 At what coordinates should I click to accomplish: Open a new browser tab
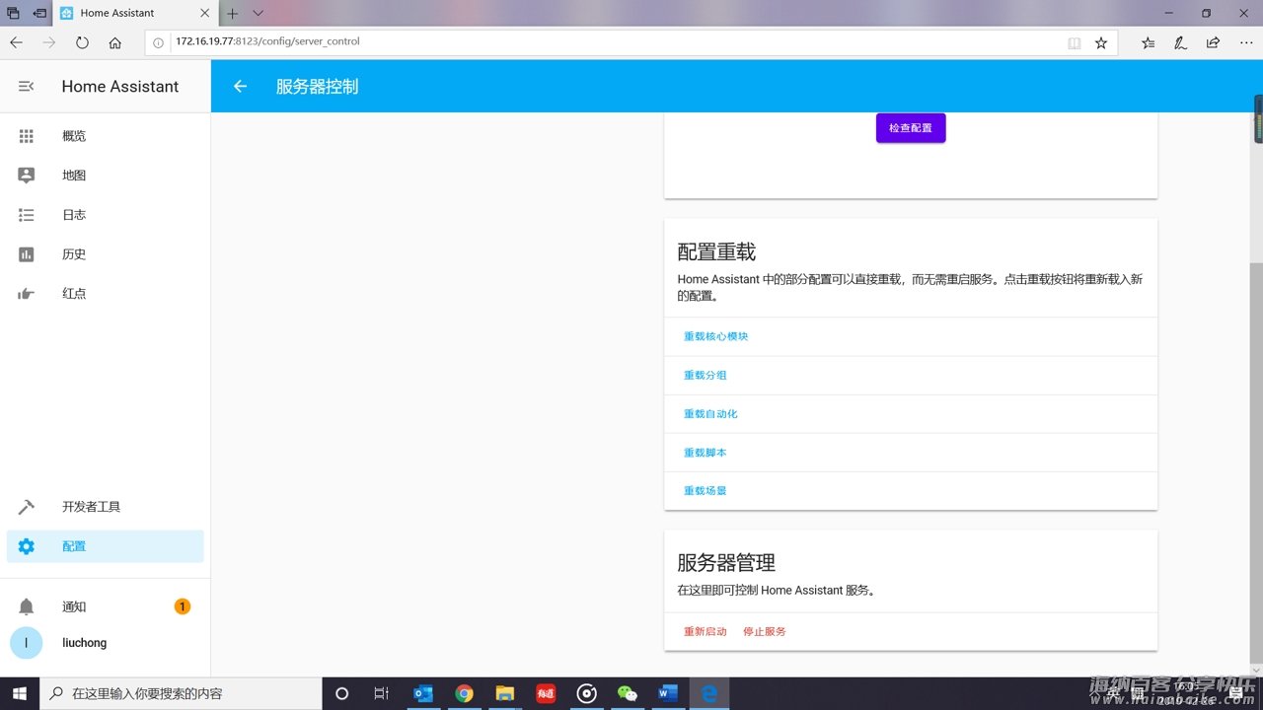point(233,14)
